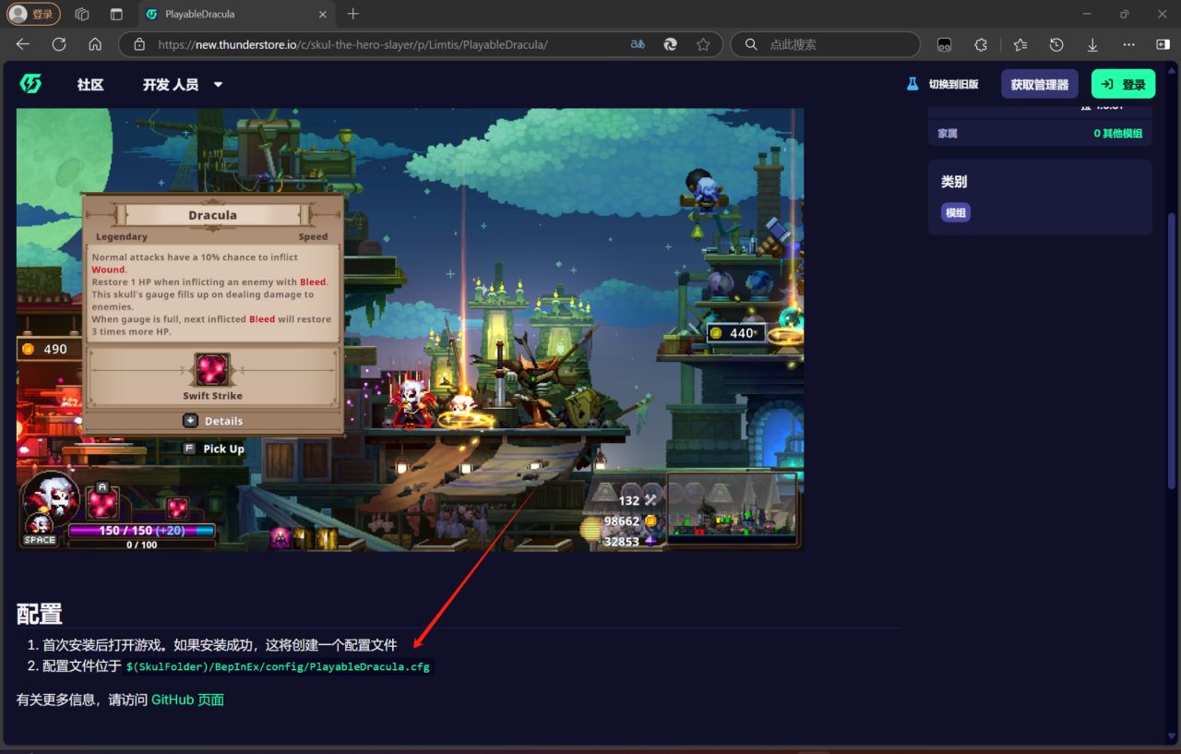The width and height of the screenshot is (1181, 754).
Task: Click 切换到旧版 link
Action: (x=953, y=84)
